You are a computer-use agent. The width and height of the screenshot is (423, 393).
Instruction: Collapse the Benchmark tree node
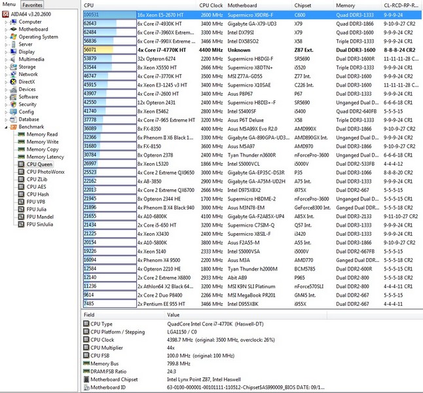pos(6,127)
